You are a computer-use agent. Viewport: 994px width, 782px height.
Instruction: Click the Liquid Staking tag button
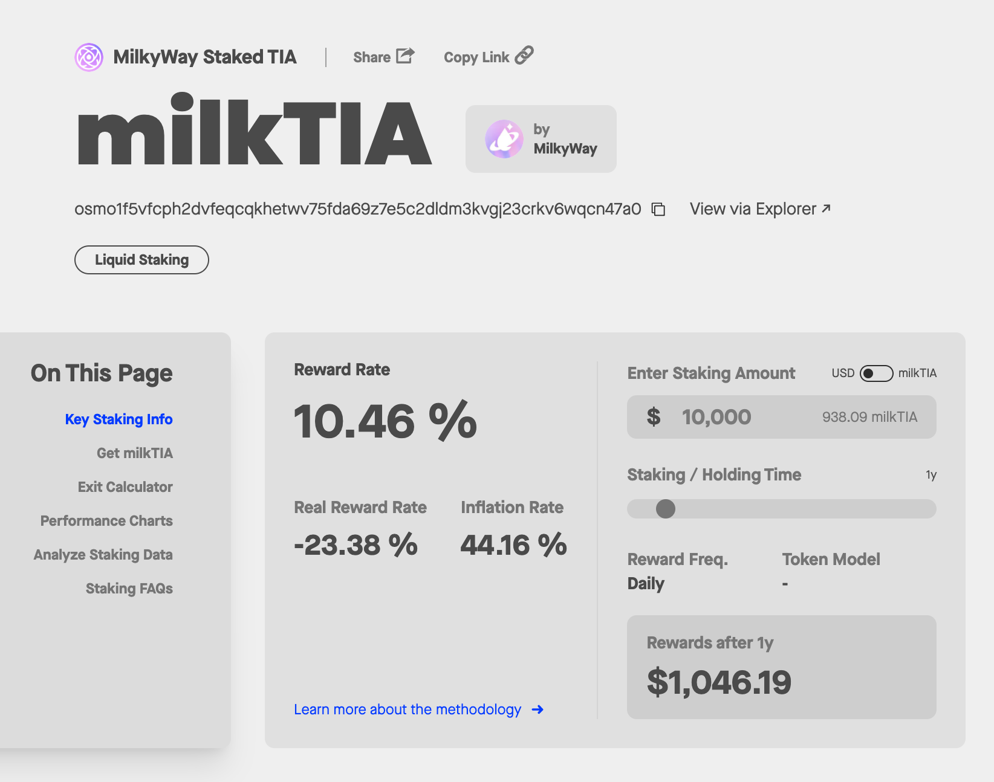click(x=141, y=260)
